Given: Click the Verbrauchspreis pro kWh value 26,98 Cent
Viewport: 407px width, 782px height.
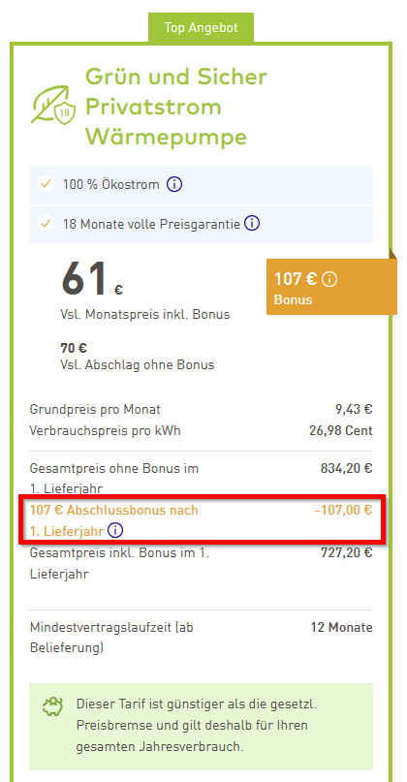Looking at the screenshot, I should pos(341,431).
